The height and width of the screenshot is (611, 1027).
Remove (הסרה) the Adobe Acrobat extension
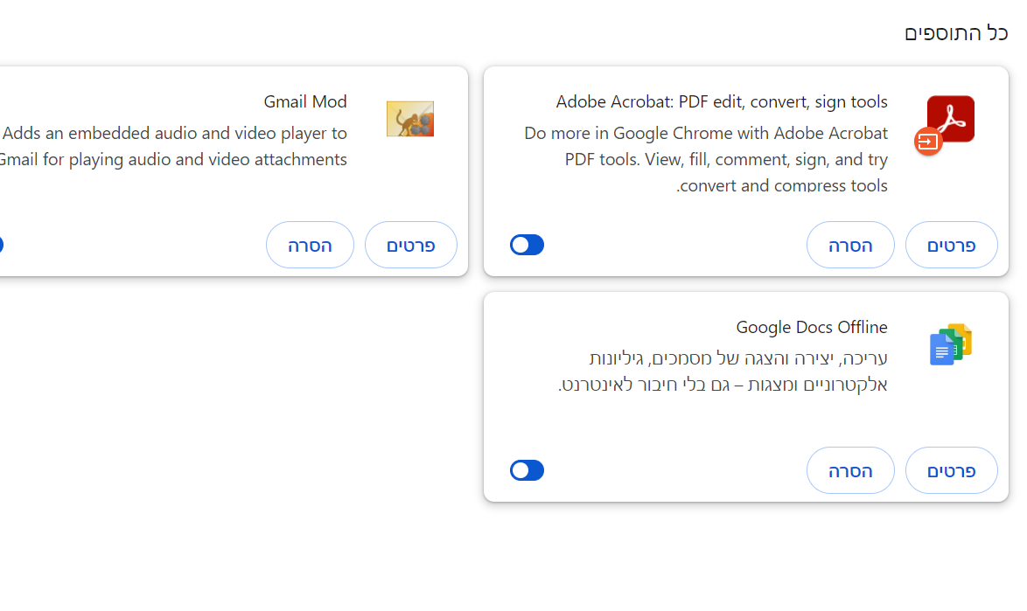coord(850,245)
